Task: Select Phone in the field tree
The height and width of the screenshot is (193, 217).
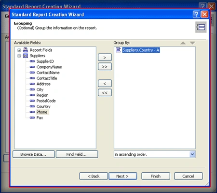Action: (42, 112)
